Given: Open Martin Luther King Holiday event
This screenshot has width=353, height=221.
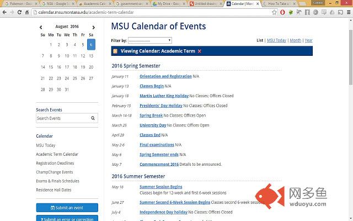Looking at the screenshot, I should click(x=164, y=96).
